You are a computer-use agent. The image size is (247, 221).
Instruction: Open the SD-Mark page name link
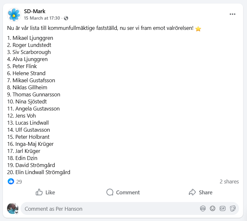(35, 12)
